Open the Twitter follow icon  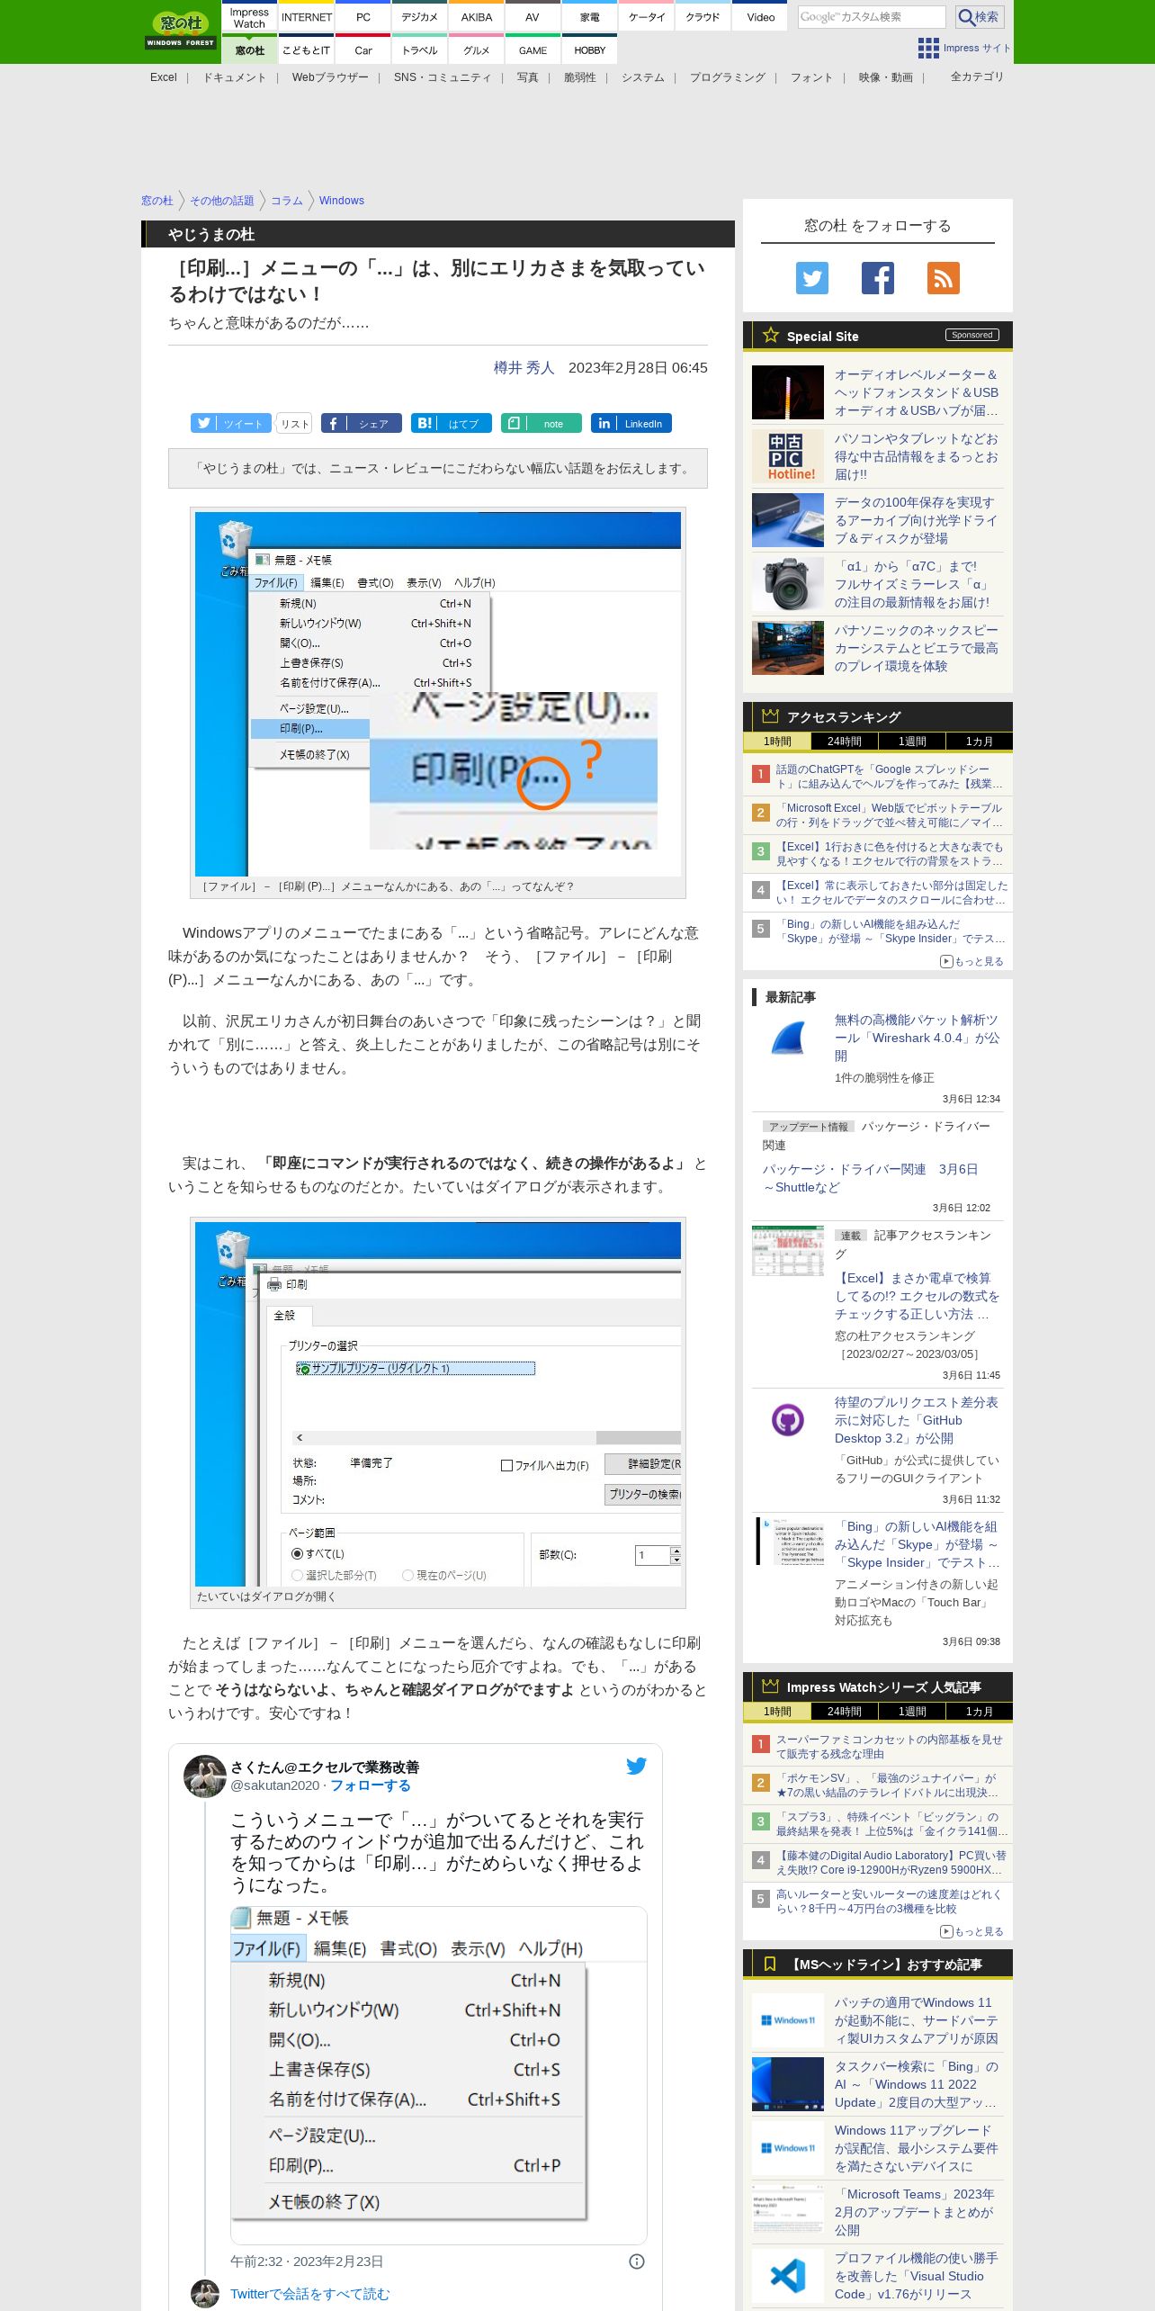(x=811, y=278)
